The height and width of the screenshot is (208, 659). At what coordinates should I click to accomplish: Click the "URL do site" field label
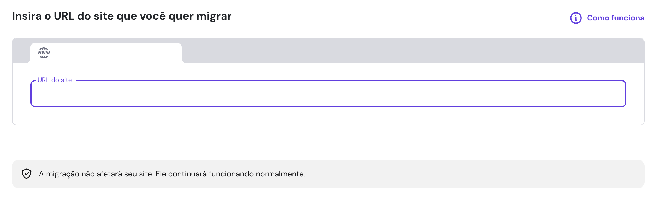point(55,80)
